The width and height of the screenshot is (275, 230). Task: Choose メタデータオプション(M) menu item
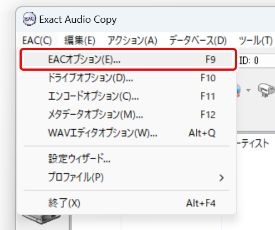128,115
